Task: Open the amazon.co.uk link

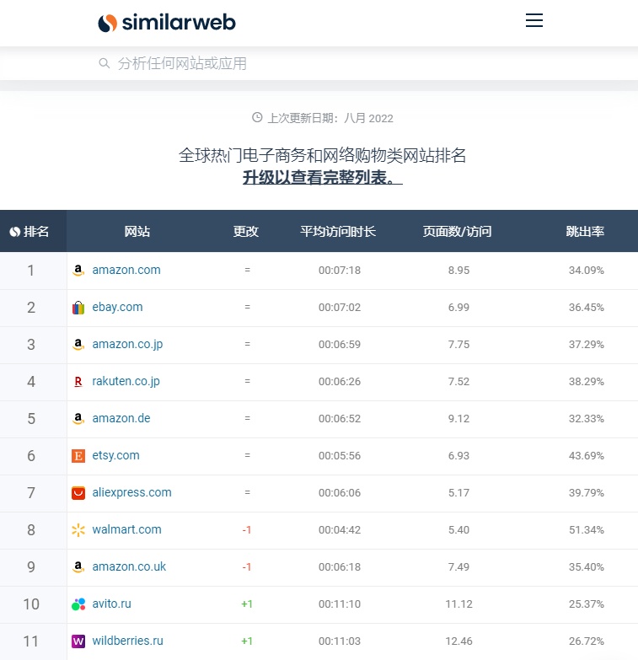Action: (129, 566)
